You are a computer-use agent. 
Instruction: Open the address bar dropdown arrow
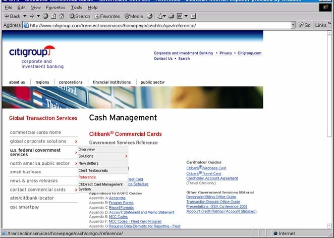tap(293, 25)
